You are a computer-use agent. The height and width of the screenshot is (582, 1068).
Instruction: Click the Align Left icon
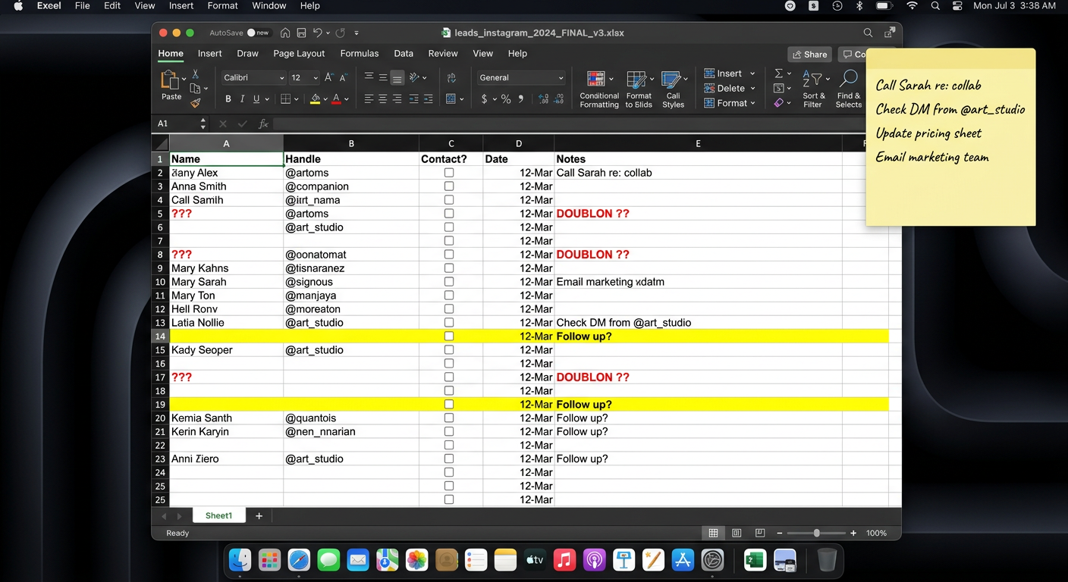(x=369, y=99)
